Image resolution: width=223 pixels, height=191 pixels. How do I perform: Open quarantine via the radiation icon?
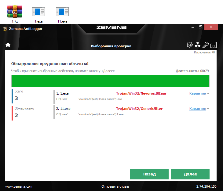click(x=198, y=45)
